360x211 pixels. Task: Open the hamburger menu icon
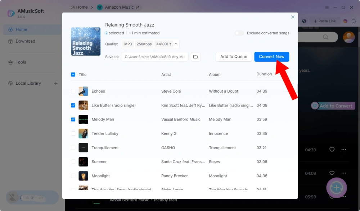click(x=327, y=7)
